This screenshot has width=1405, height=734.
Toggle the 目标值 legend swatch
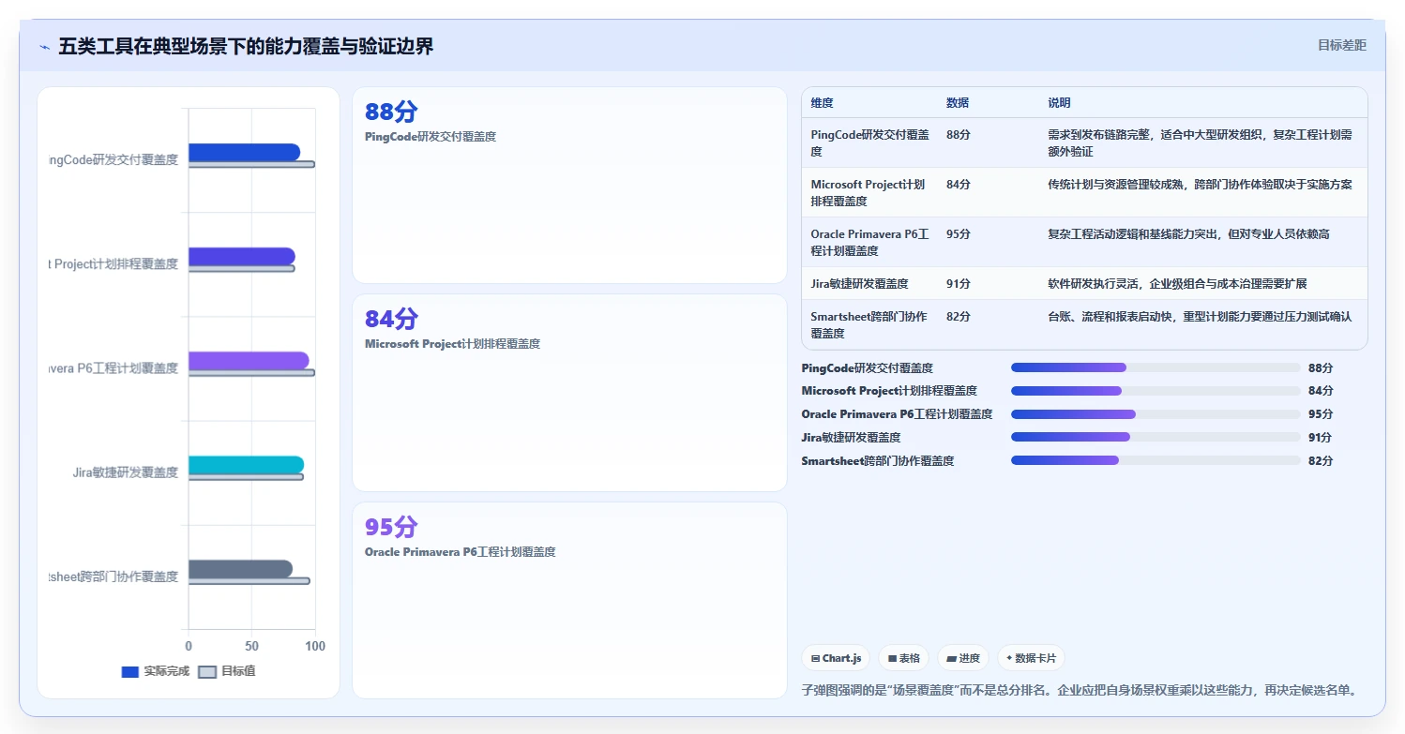coord(208,672)
